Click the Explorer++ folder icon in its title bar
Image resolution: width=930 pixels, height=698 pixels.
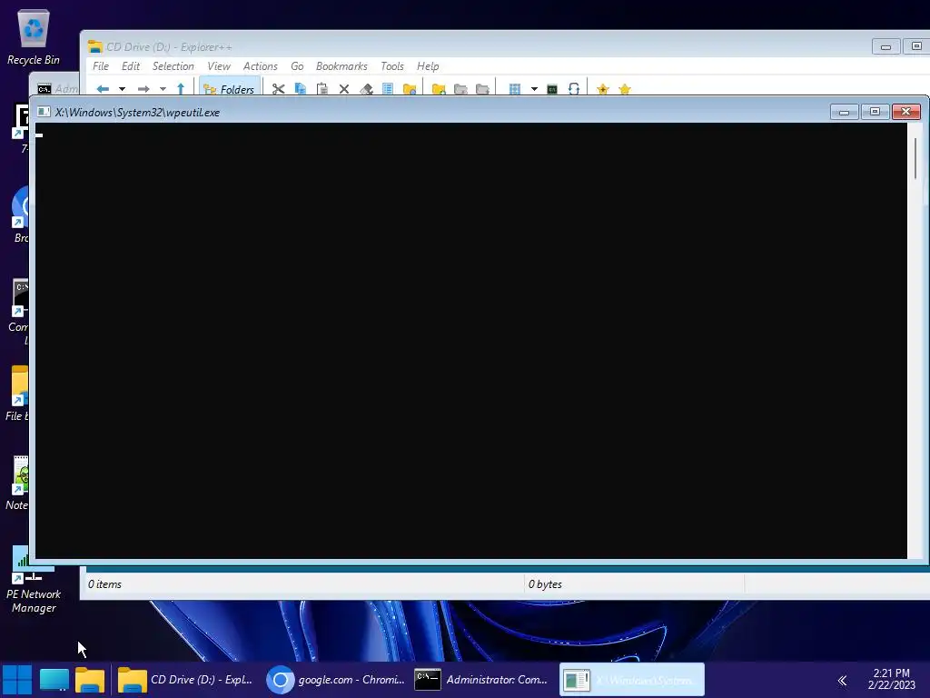94,46
